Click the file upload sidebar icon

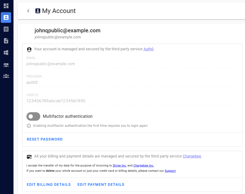(6, 41)
